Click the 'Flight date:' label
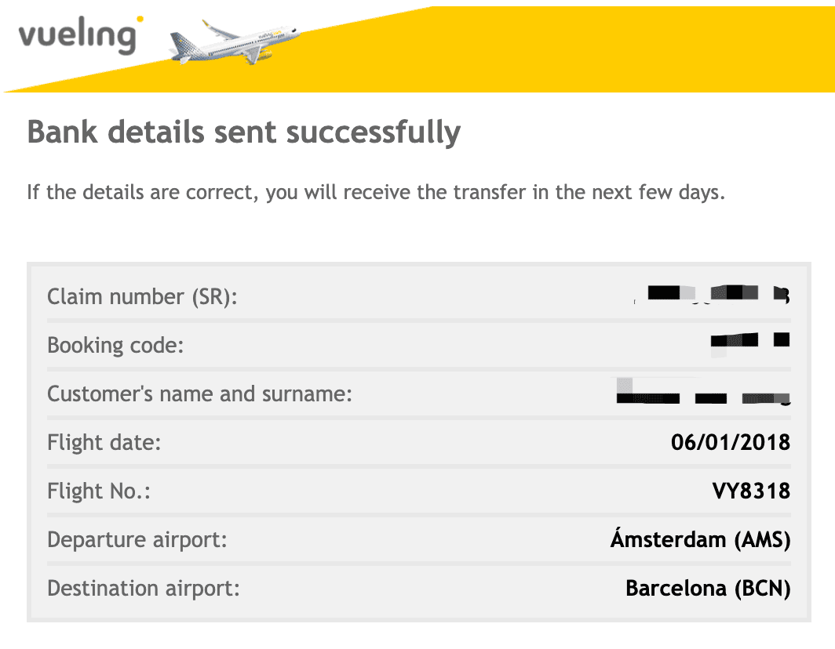The image size is (835, 649). (104, 443)
